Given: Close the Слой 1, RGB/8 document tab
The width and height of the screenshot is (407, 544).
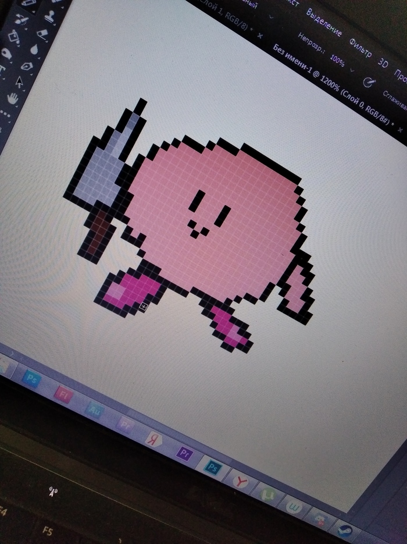Looking at the screenshot, I should (x=260, y=35).
